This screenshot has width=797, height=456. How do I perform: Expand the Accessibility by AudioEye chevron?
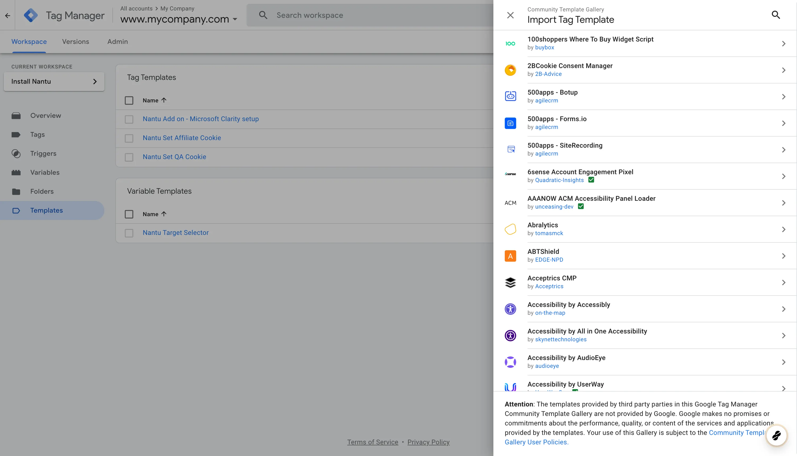coord(783,362)
